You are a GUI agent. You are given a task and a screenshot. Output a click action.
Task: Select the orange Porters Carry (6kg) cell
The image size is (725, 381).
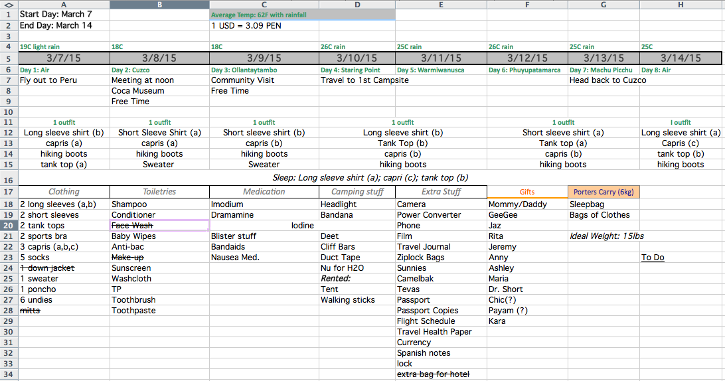point(604,192)
